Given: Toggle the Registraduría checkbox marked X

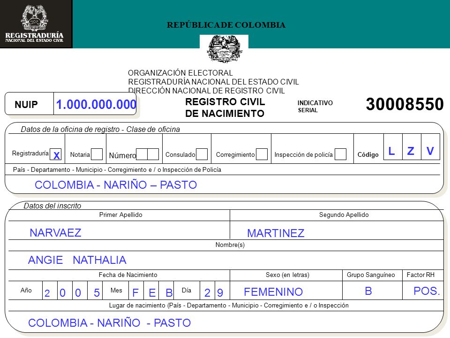Looking at the screenshot, I should tap(56, 154).
